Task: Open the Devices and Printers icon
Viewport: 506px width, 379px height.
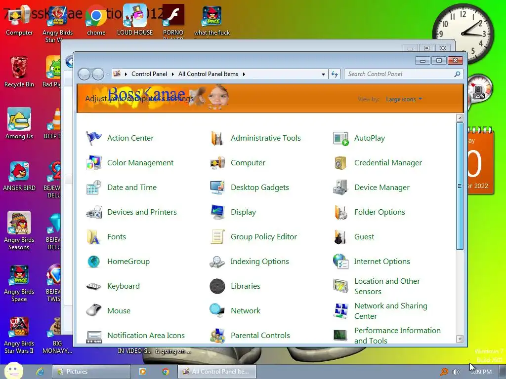Action: pos(93,212)
